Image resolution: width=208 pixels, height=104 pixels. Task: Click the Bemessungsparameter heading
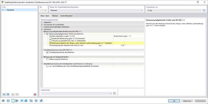point(50,20)
